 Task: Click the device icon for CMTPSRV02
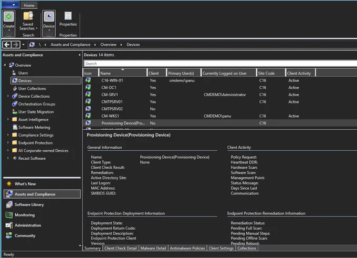tap(88, 109)
